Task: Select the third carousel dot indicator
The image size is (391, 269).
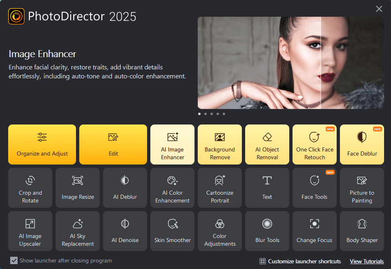Action: tap(212, 114)
